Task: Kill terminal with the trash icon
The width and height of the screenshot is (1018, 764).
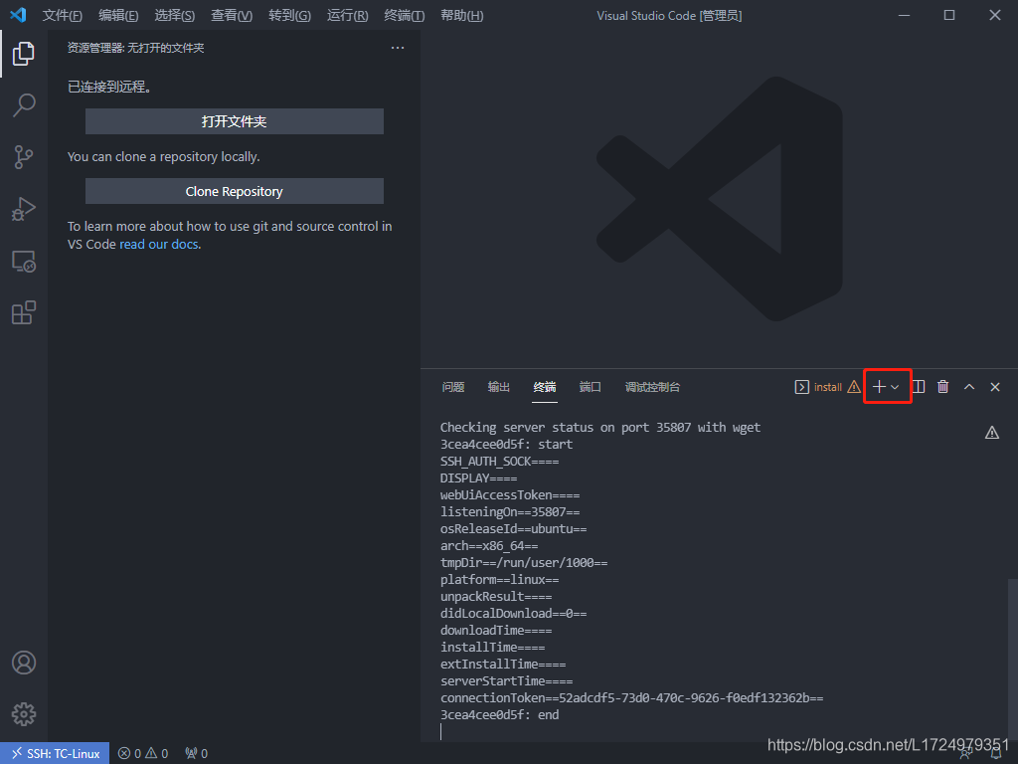Action: point(943,387)
